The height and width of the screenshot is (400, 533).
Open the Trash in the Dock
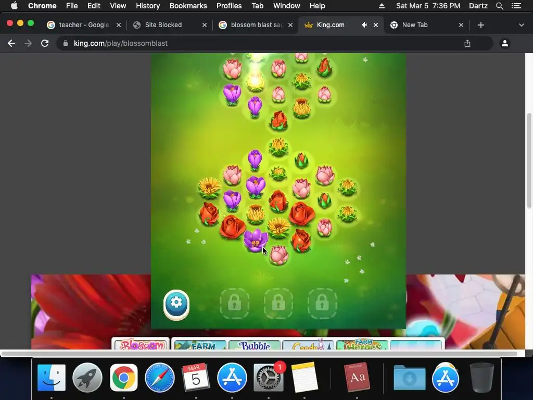tap(481, 377)
